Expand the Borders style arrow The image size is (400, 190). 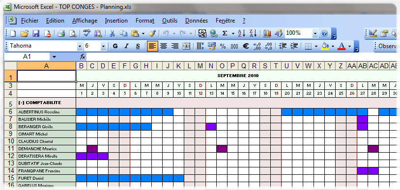pos(316,47)
